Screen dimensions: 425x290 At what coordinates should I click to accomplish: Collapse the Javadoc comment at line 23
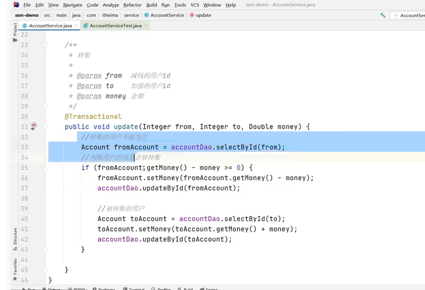pos(45,45)
